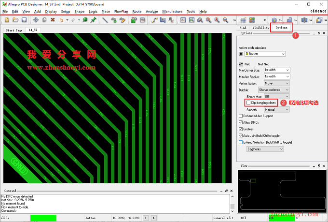The height and width of the screenshot is (222, 328).
Task: Click the Unrats All icon
Action: tap(183, 20)
